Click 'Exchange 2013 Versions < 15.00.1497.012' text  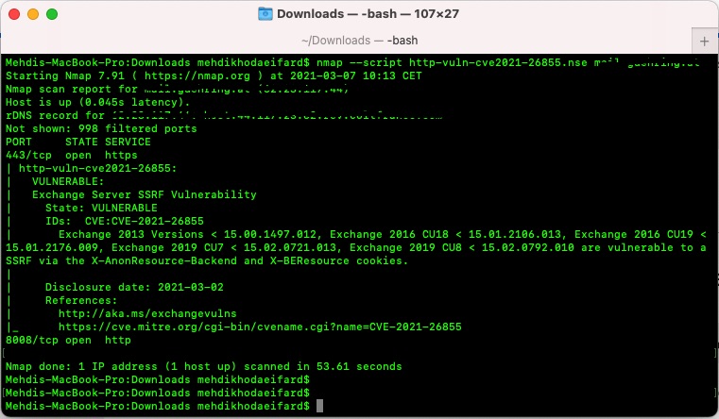click(x=187, y=234)
